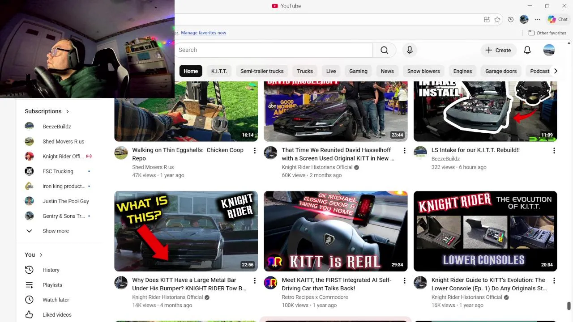This screenshot has height=322, width=573.
Task: Open browser settings and more menu
Action: (538, 20)
